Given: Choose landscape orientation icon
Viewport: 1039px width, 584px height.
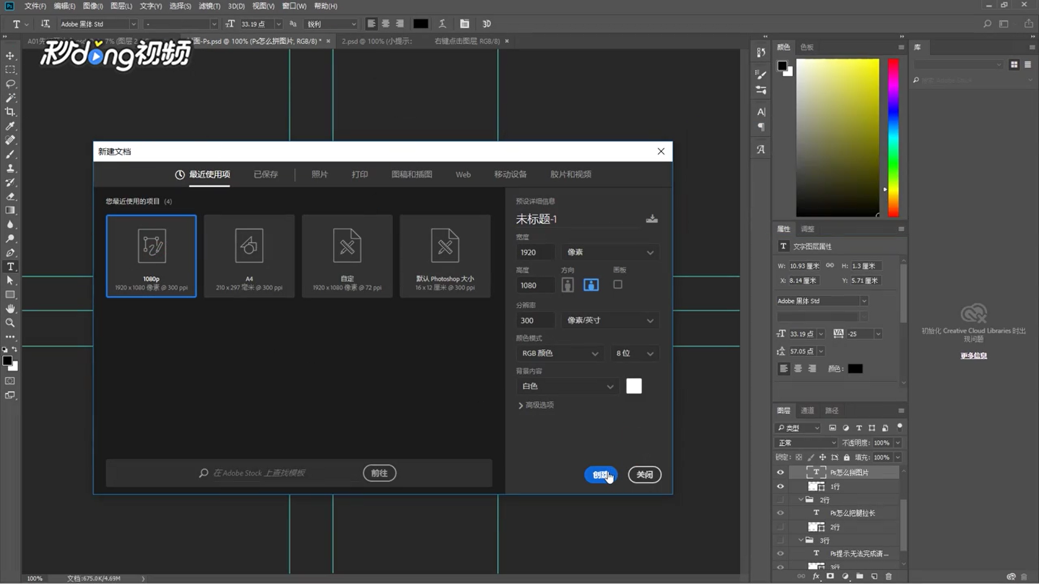Looking at the screenshot, I should click(x=591, y=285).
